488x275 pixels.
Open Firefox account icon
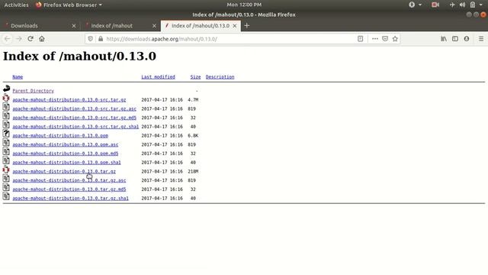(467, 39)
